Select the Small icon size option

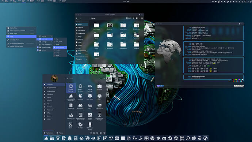60,44
